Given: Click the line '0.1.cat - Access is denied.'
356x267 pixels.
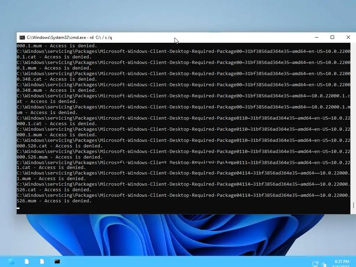Looking at the screenshot, I should pos(54,57).
